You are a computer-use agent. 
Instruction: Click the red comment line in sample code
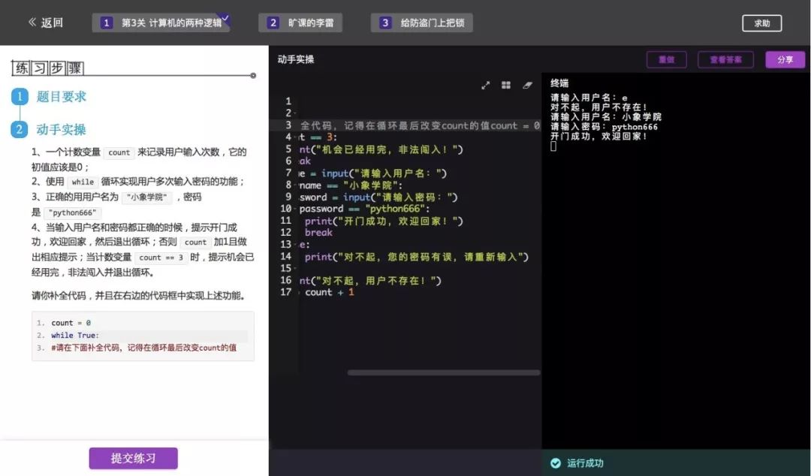(143, 348)
